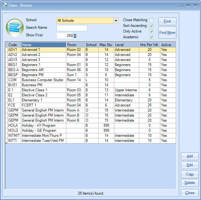Click the ADV1 code cell
201x200 pixels.
[14, 50]
